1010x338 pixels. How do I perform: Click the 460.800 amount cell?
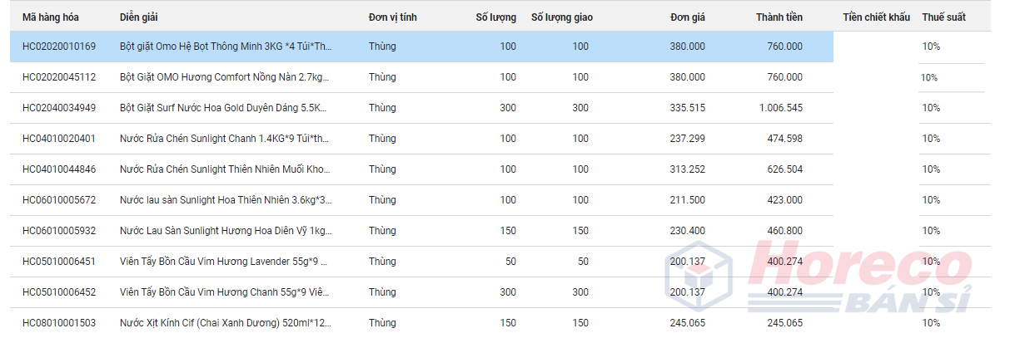coord(784,231)
